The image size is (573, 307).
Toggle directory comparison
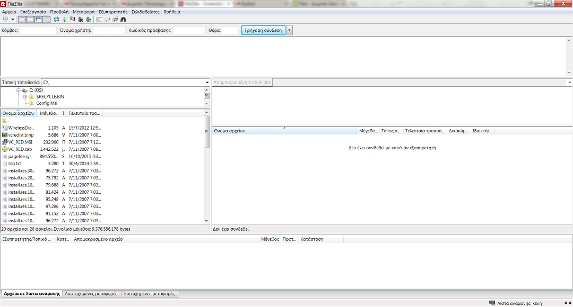pyautogui.click(x=107, y=20)
